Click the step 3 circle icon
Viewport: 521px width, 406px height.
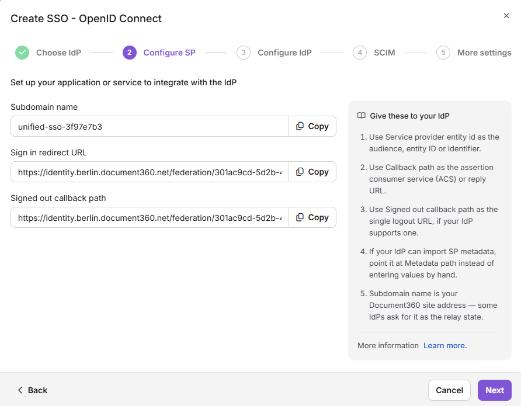tap(244, 53)
